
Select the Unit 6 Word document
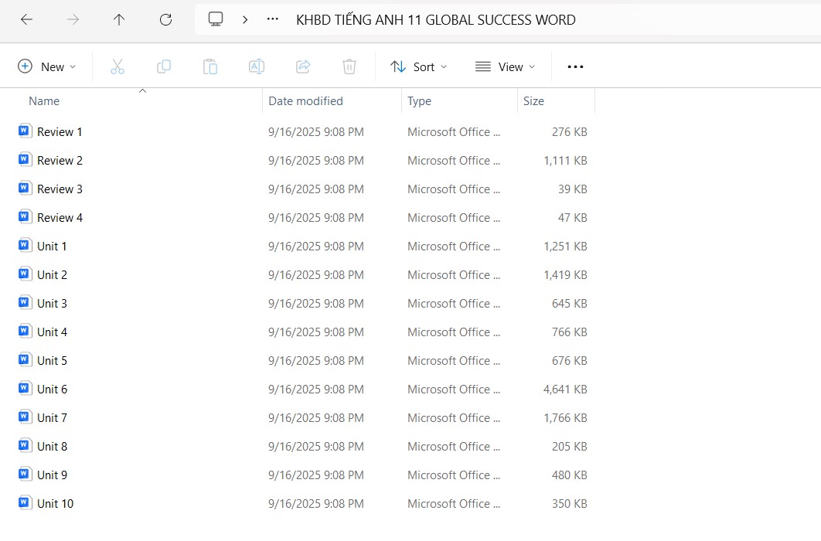click(52, 390)
